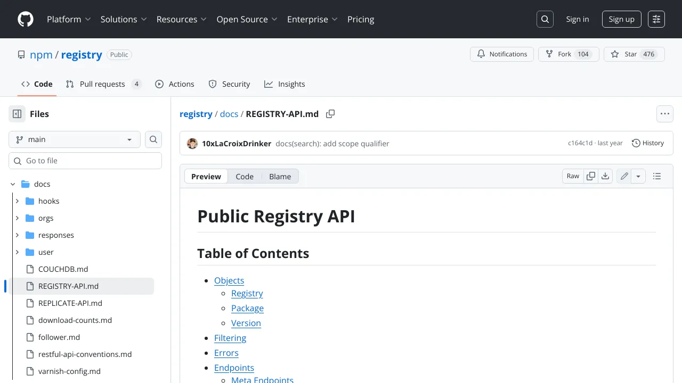Collapse the docs folder
Viewport: 682px width, 383px height.
(13, 184)
